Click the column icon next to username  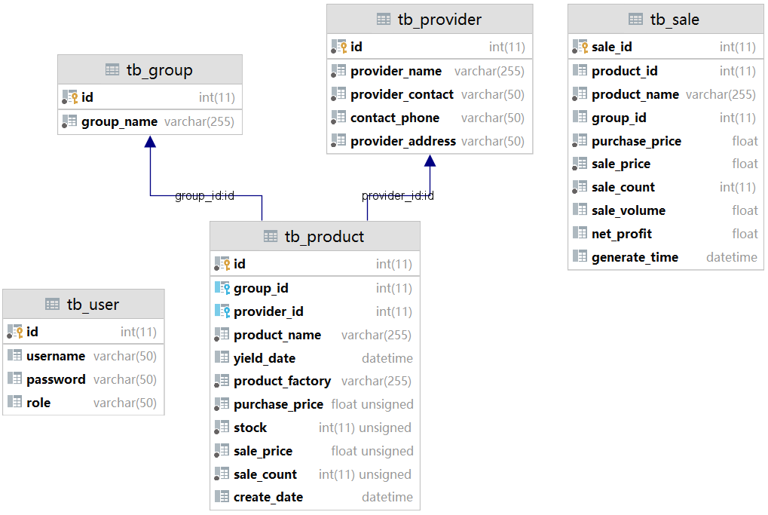[14, 356]
